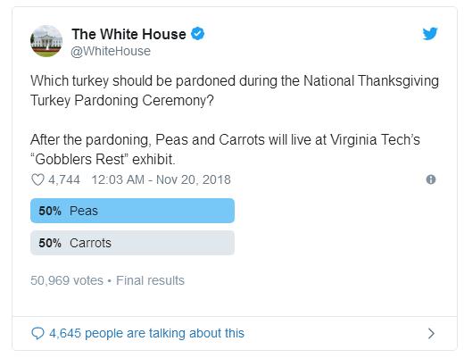This screenshot has width=464, height=358.
Task: Click the @WhiteHouse handle
Action: pyautogui.click(x=111, y=51)
